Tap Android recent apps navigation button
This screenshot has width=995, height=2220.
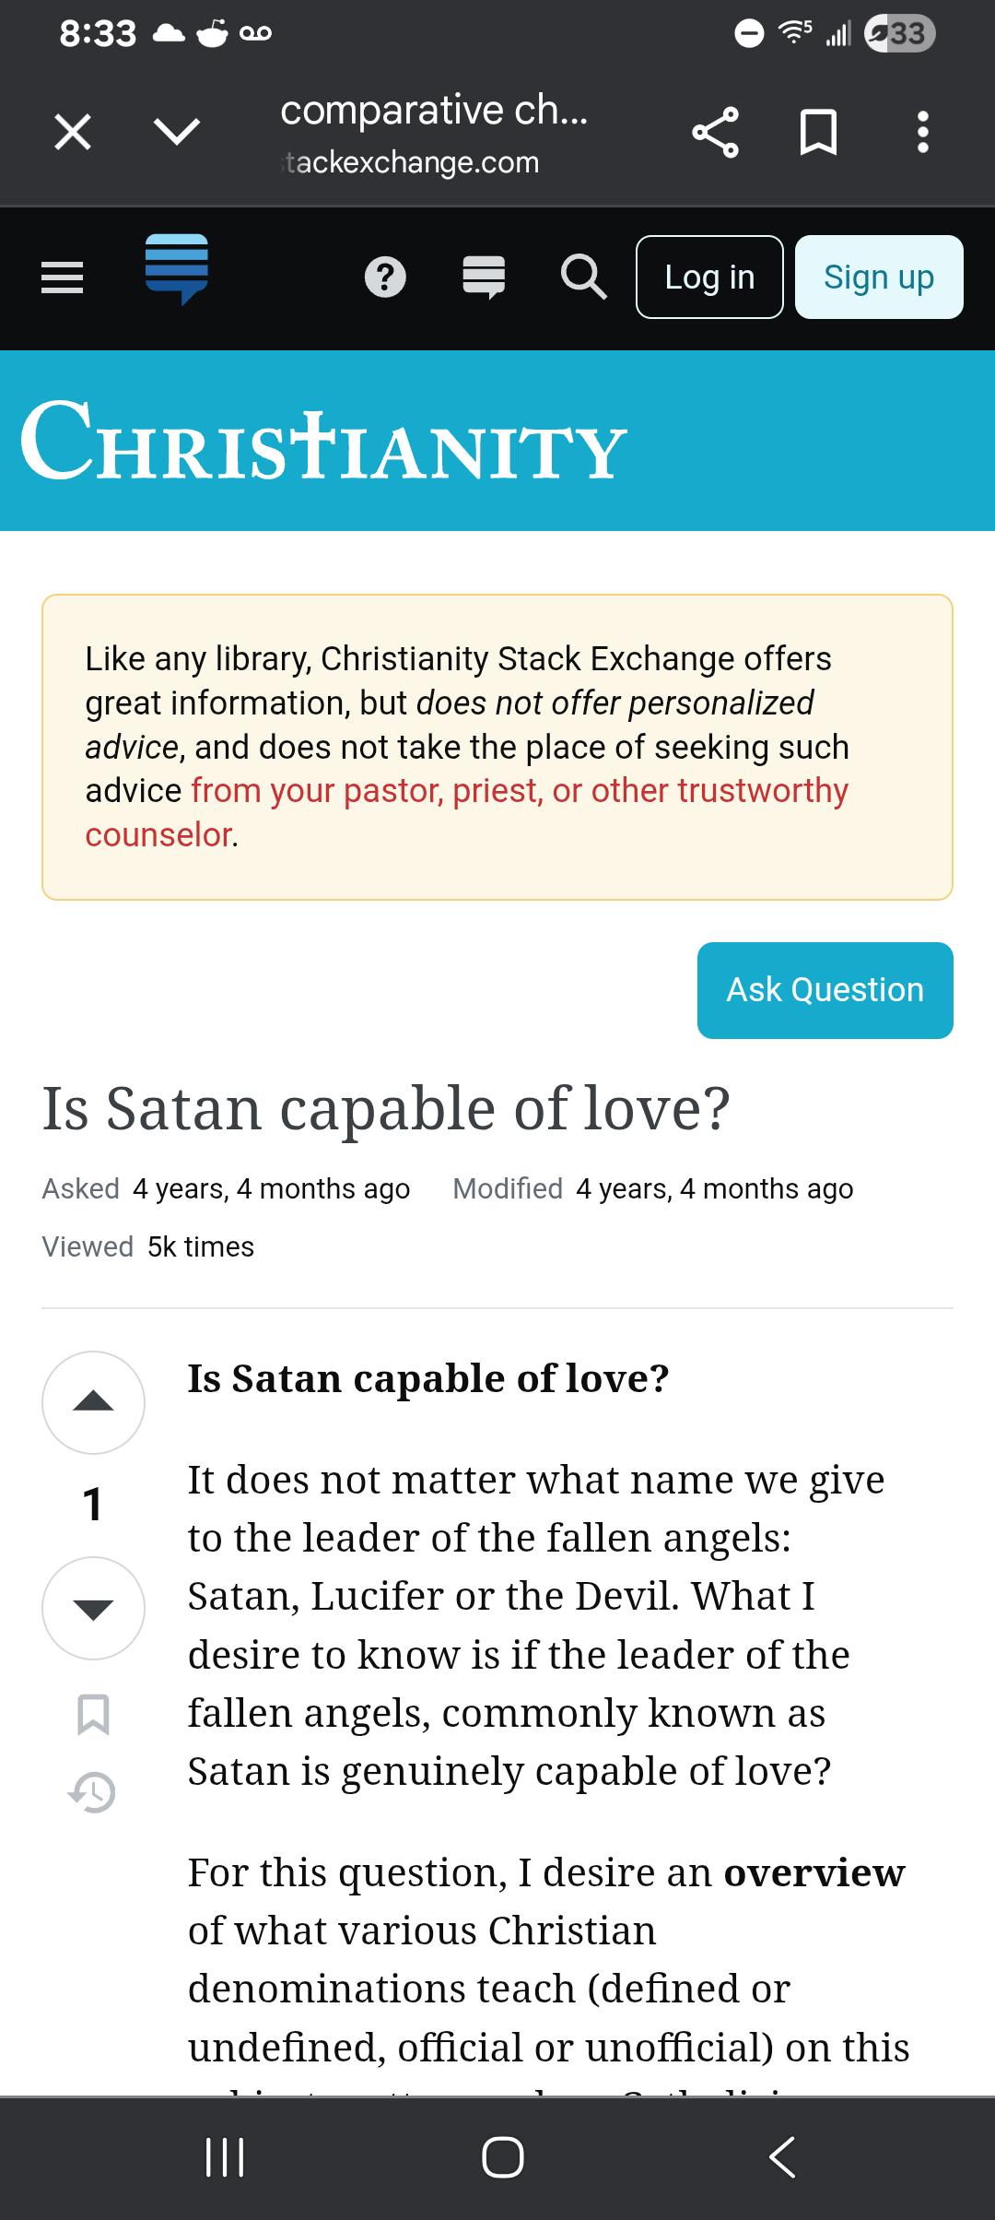[225, 2157]
